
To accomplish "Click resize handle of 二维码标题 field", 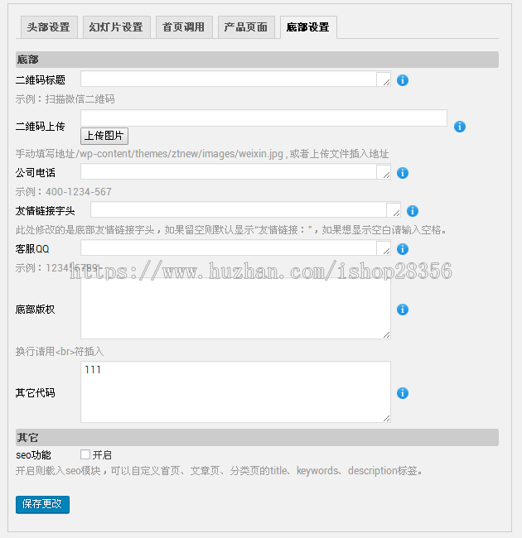I will [x=387, y=82].
